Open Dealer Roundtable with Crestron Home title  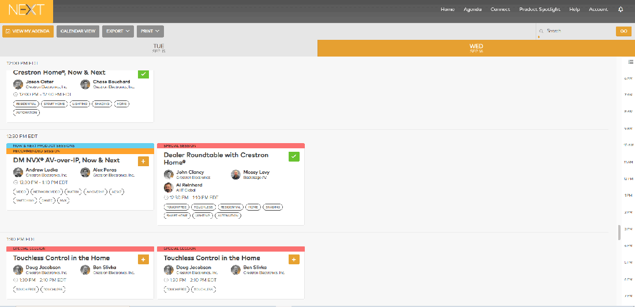[216, 158]
